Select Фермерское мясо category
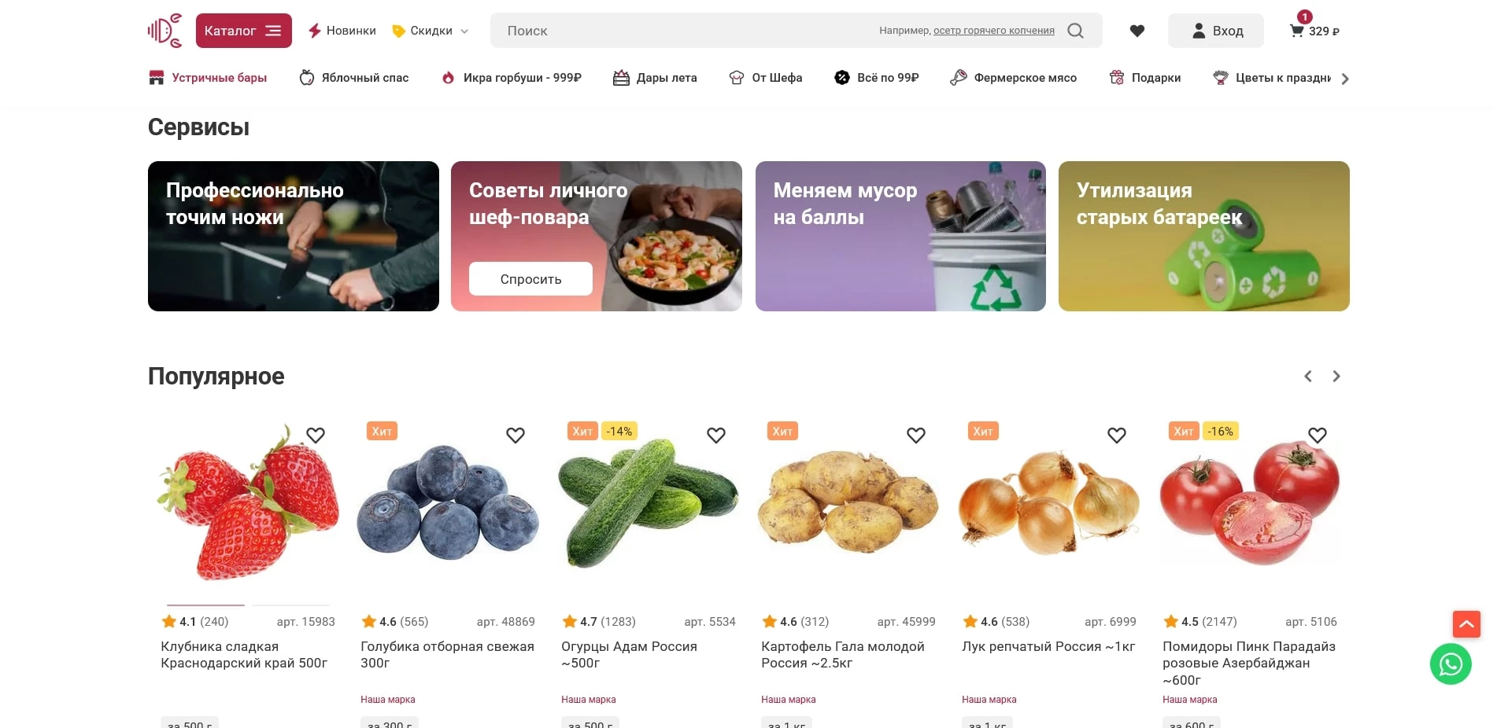This screenshot has width=1497, height=728. click(1013, 78)
